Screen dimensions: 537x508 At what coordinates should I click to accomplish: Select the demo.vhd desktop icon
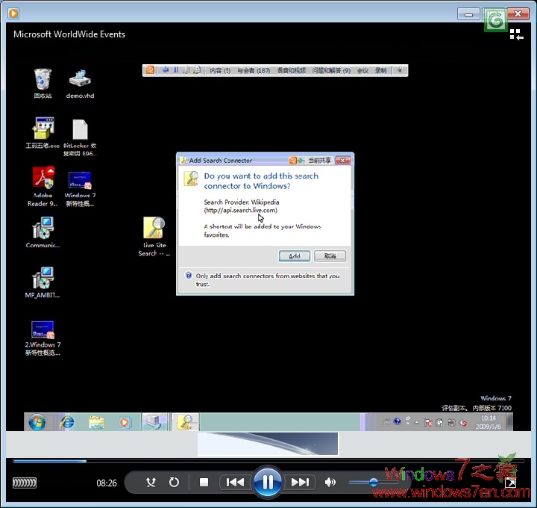[x=80, y=84]
